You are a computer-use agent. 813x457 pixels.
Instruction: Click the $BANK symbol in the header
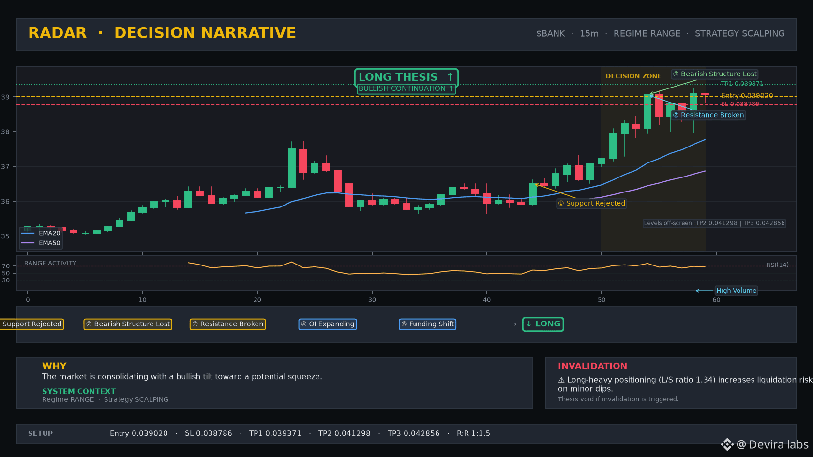[550, 34]
